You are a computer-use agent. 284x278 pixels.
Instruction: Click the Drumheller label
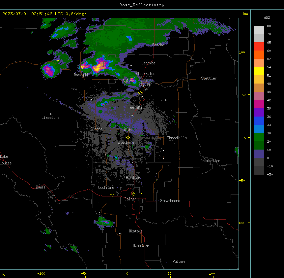pyautogui.click(x=210, y=161)
